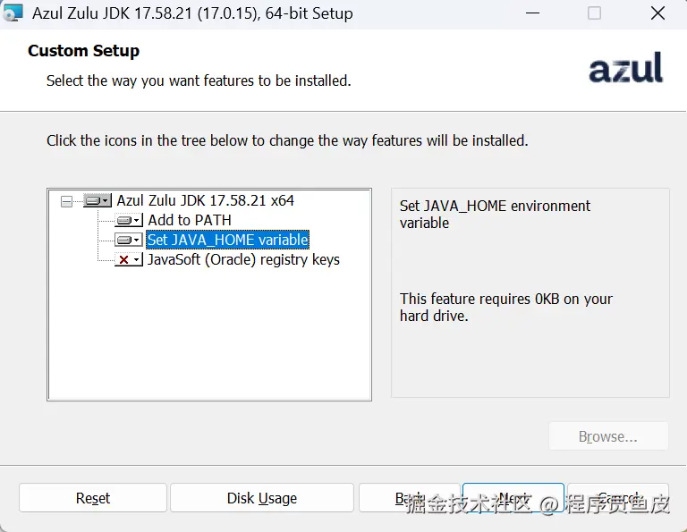The width and height of the screenshot is (687, 532).
Task: Cancel the JDK setup
Action: (x=618, y=498)
